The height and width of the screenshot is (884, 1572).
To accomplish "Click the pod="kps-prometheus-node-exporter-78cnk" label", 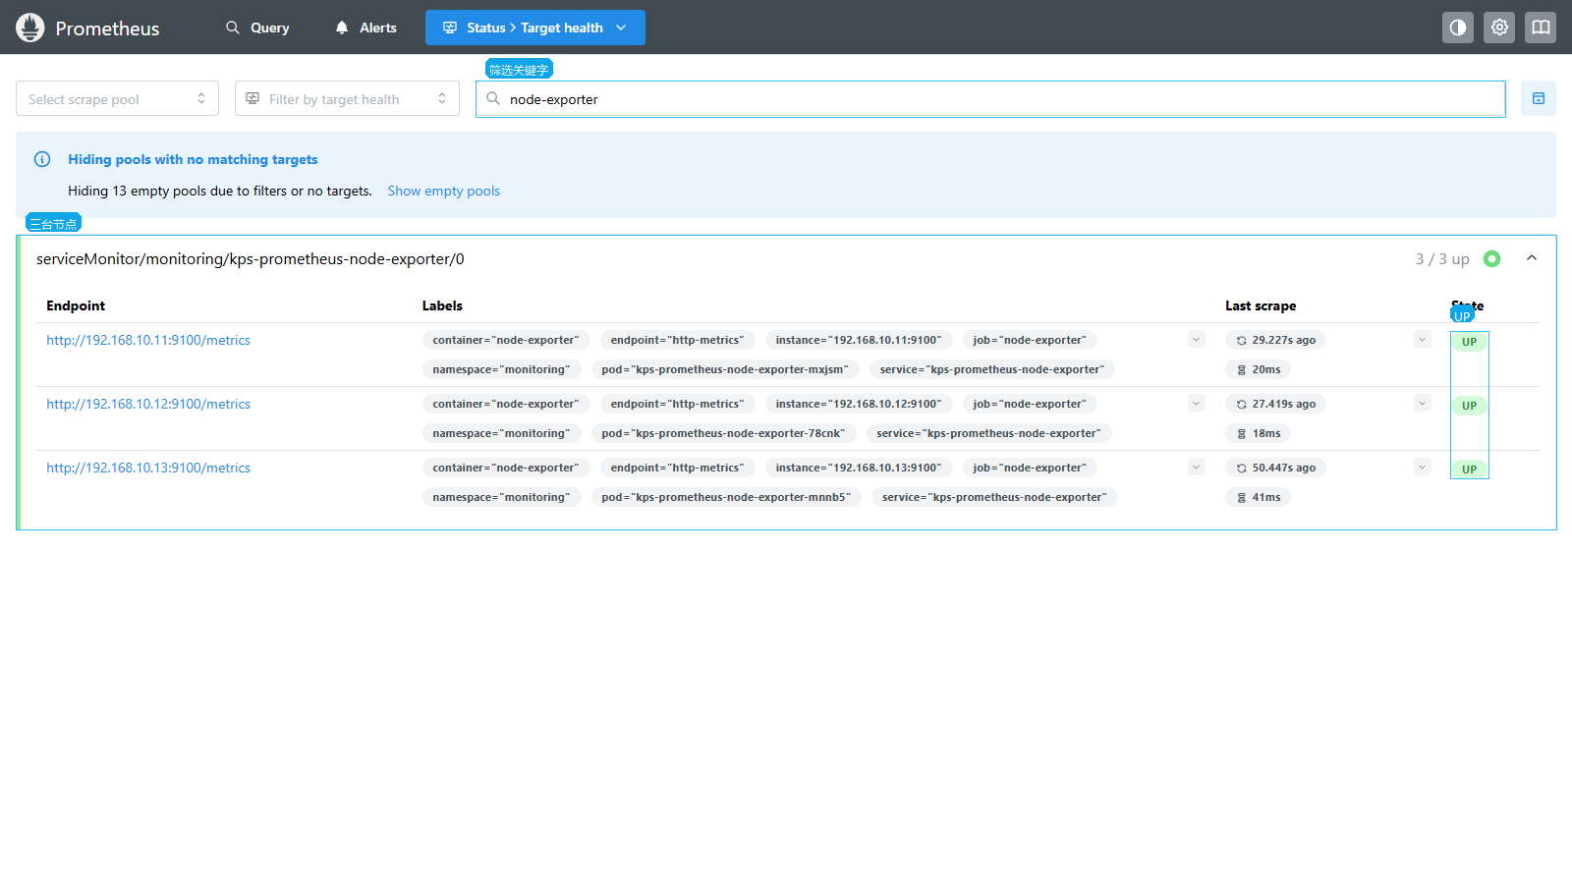I will [x=723, y=433].
